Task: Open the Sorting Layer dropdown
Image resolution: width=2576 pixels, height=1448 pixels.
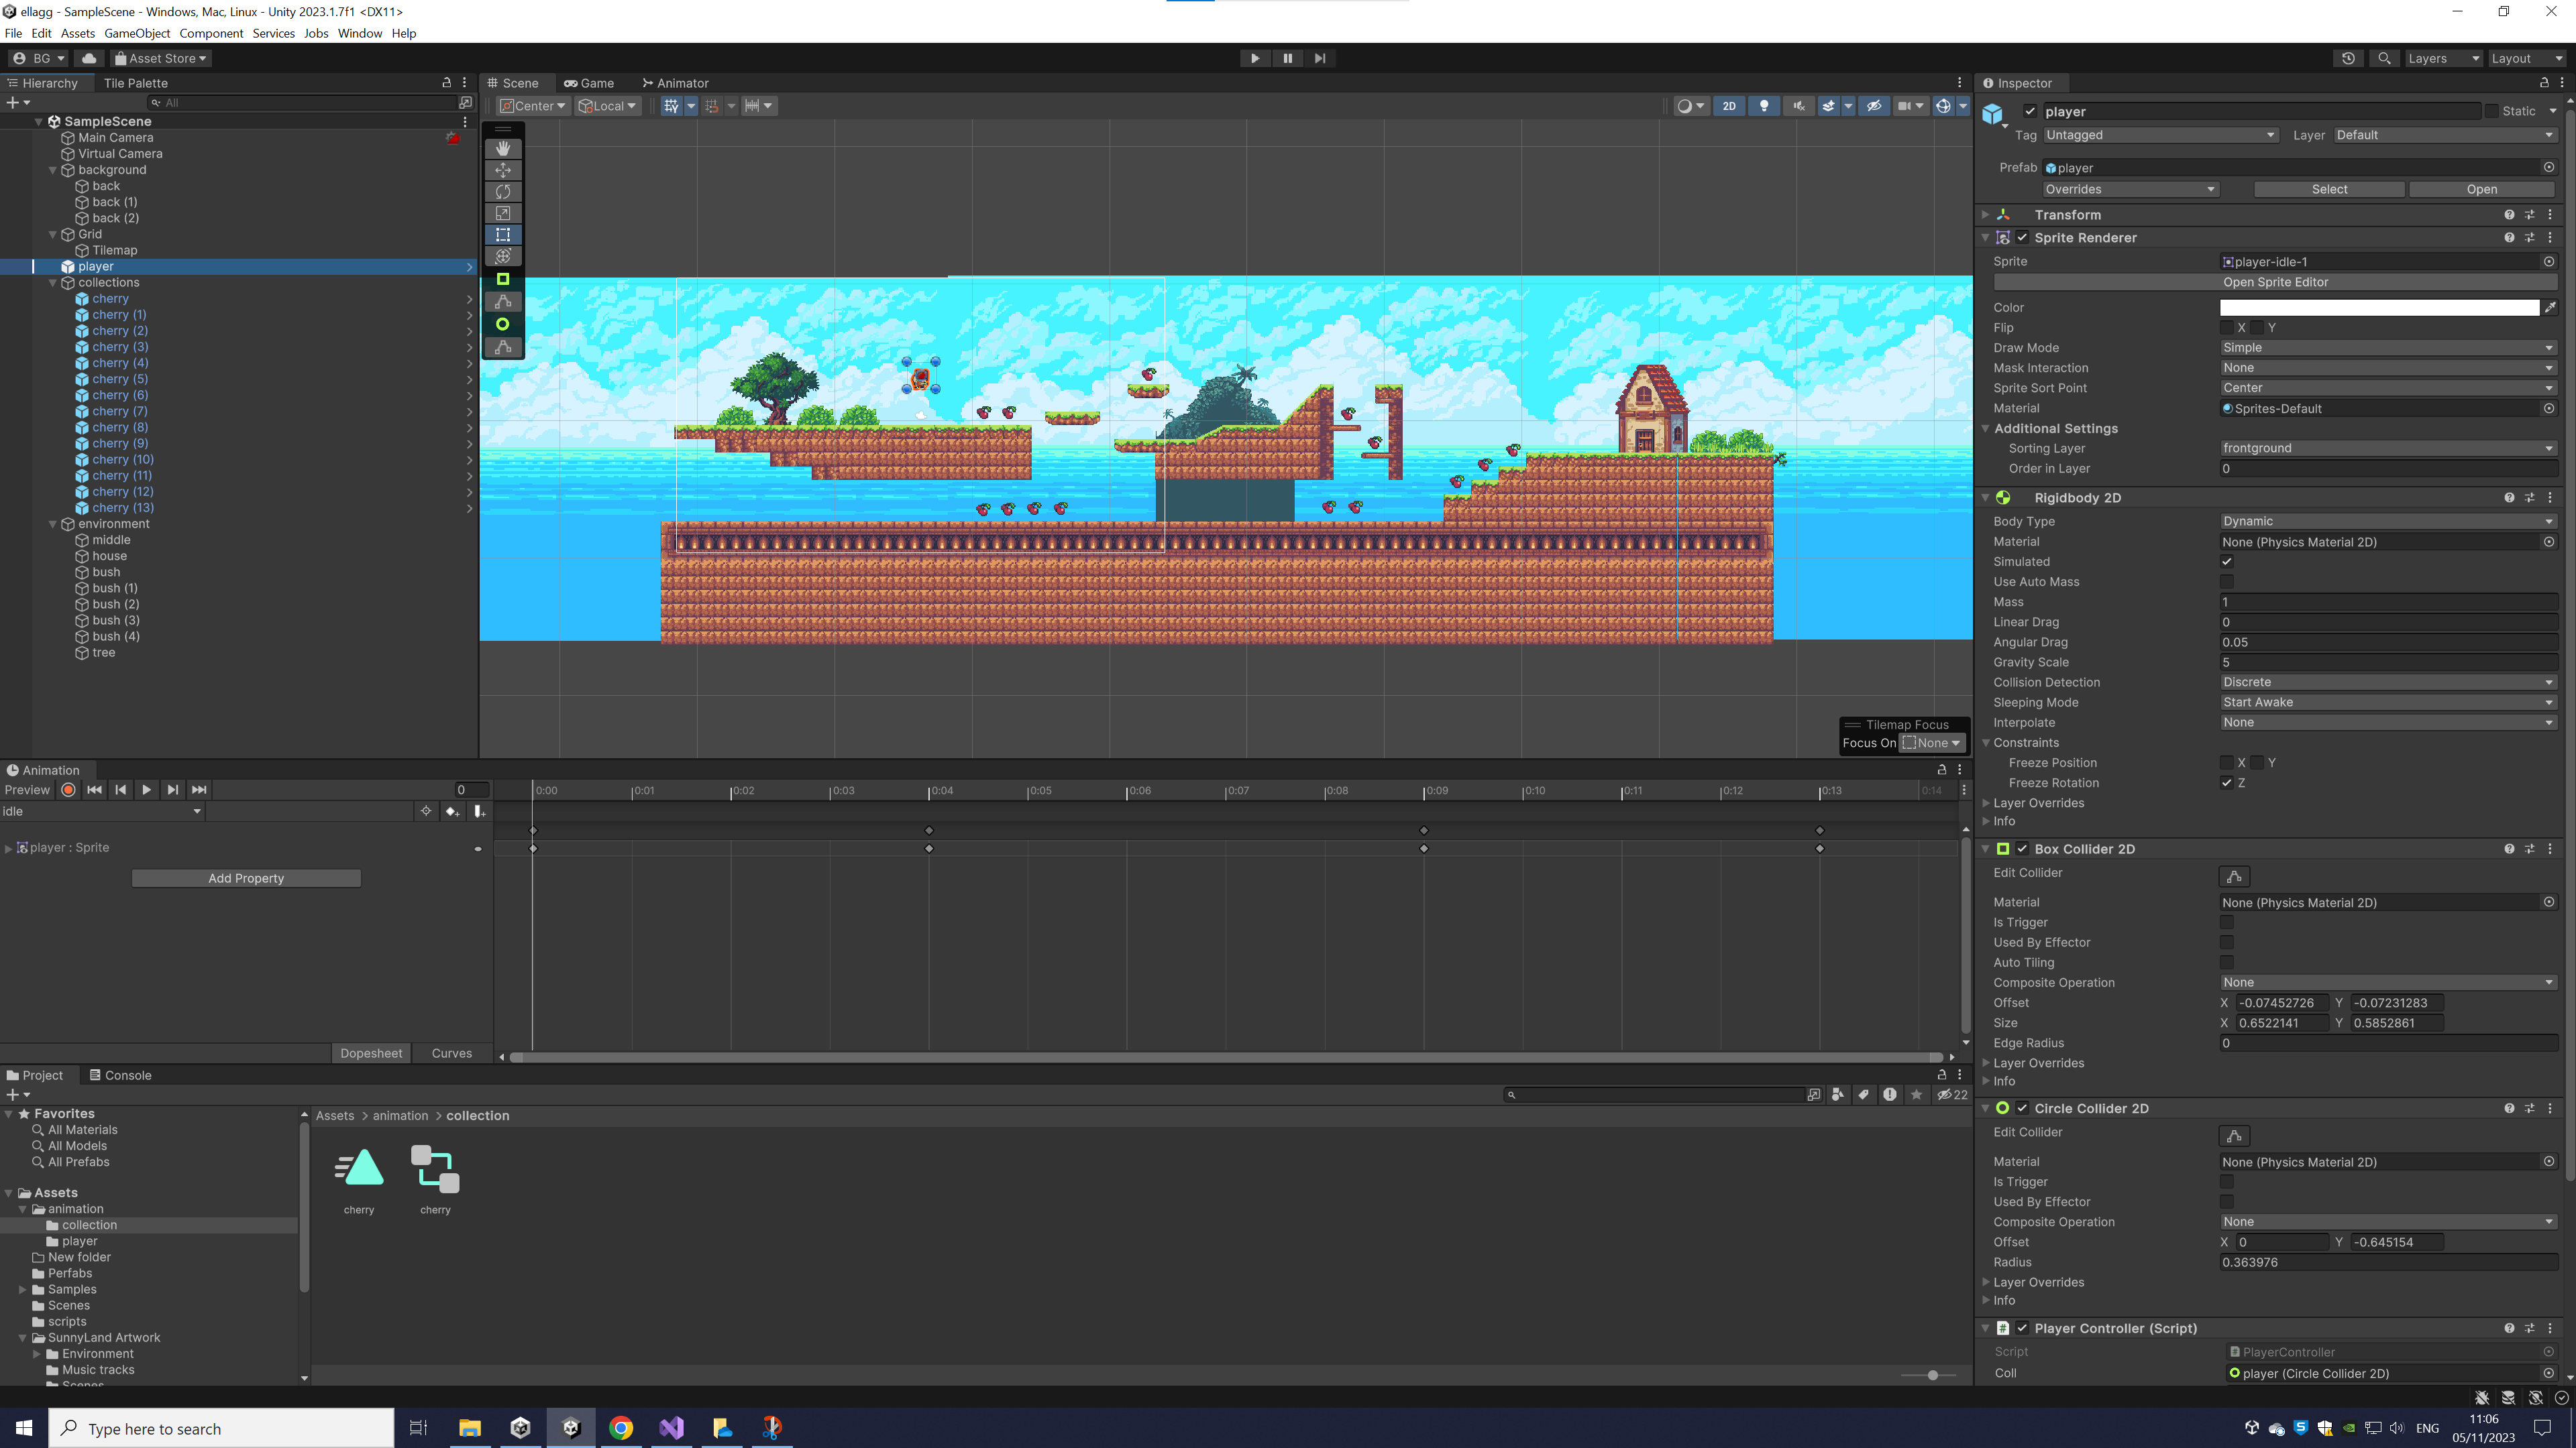Action: coord(2387,448)
